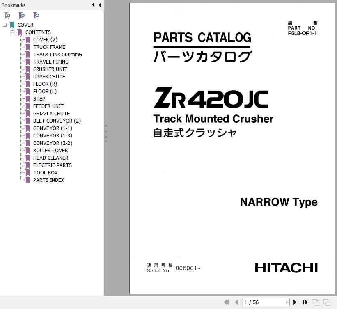Jump to FEEDER UNIT bookmark
This screenshot has width=337, height=309.
pos(48,106)
